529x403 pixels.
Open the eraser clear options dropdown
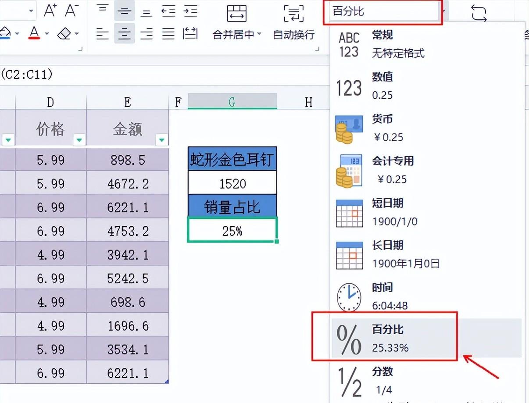pos(76,34)
